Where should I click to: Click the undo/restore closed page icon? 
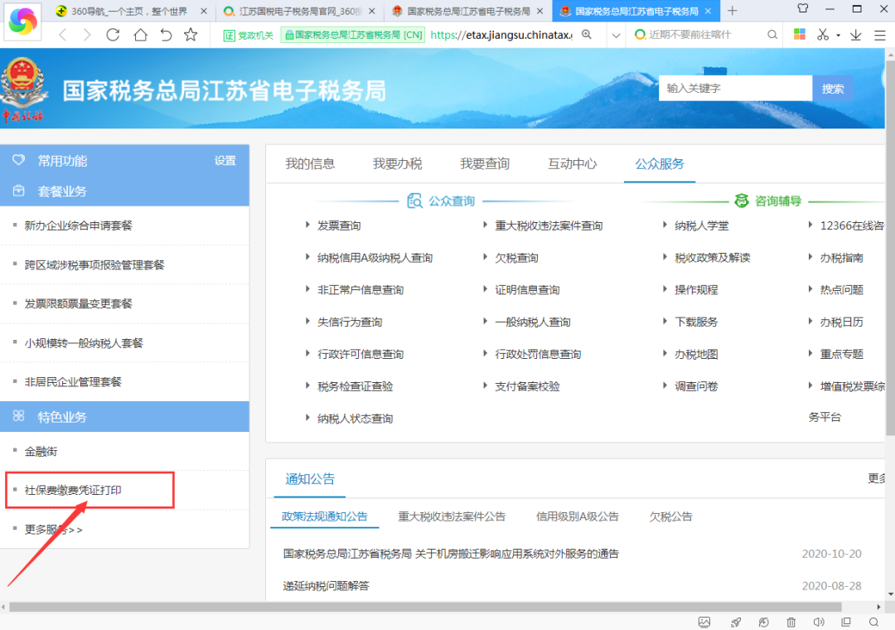pos(166,35)
